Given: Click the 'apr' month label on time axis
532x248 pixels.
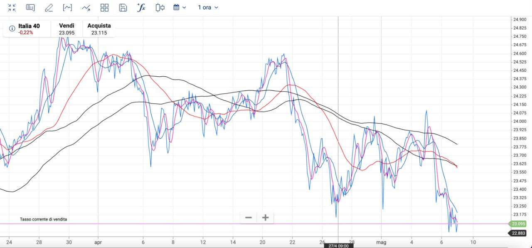Looking at the screenshot, I should 98,242.
